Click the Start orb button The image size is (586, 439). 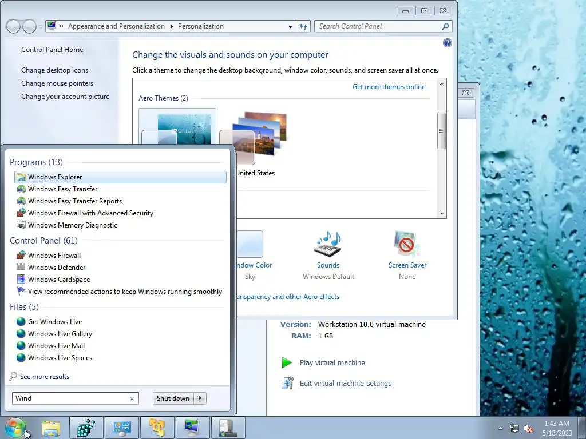click(15, 428)
